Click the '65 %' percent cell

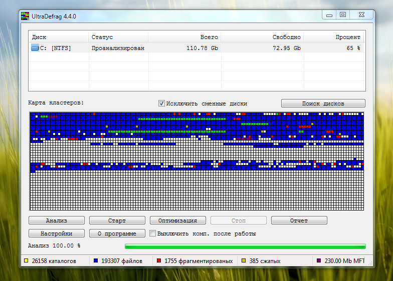coord(353,48)
